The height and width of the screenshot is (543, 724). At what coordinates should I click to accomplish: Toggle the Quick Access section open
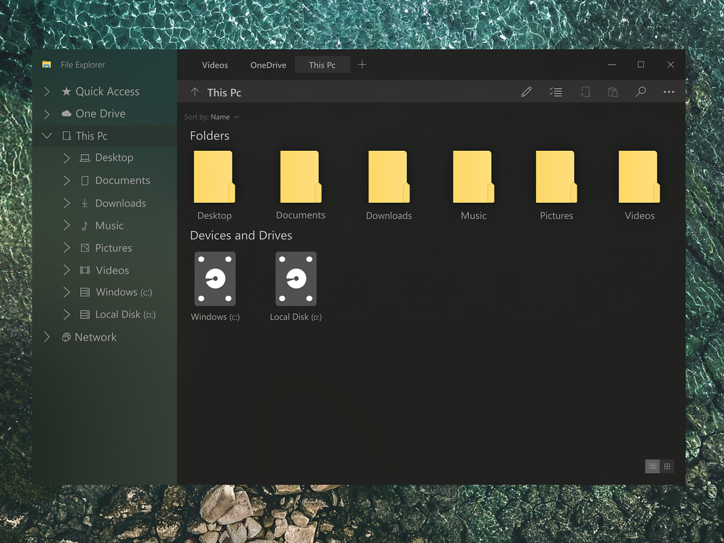pos(47,91)
